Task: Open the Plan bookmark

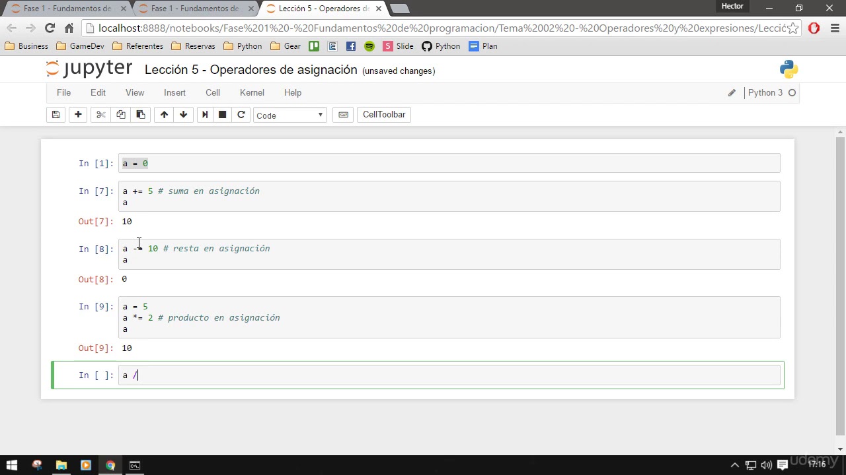Action: (483, 46)
